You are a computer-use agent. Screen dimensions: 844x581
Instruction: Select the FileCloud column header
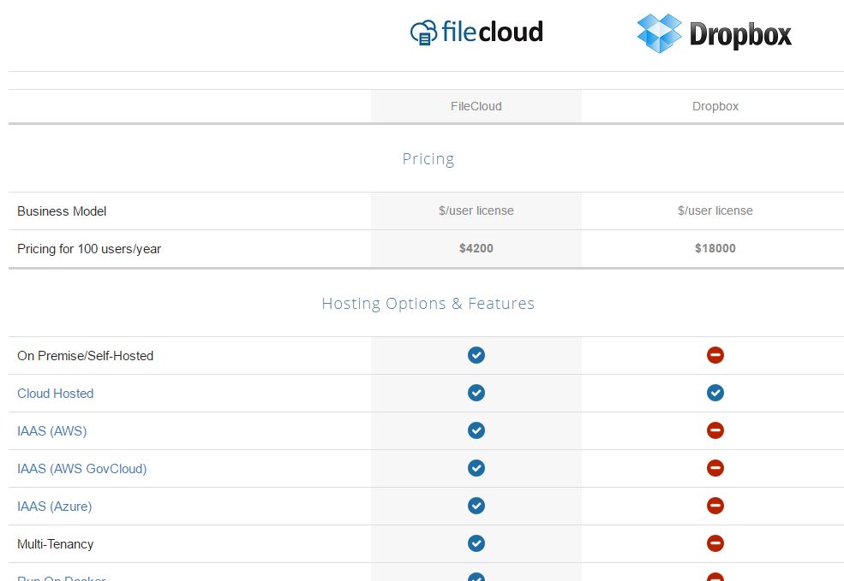click(x=476, y=106)
